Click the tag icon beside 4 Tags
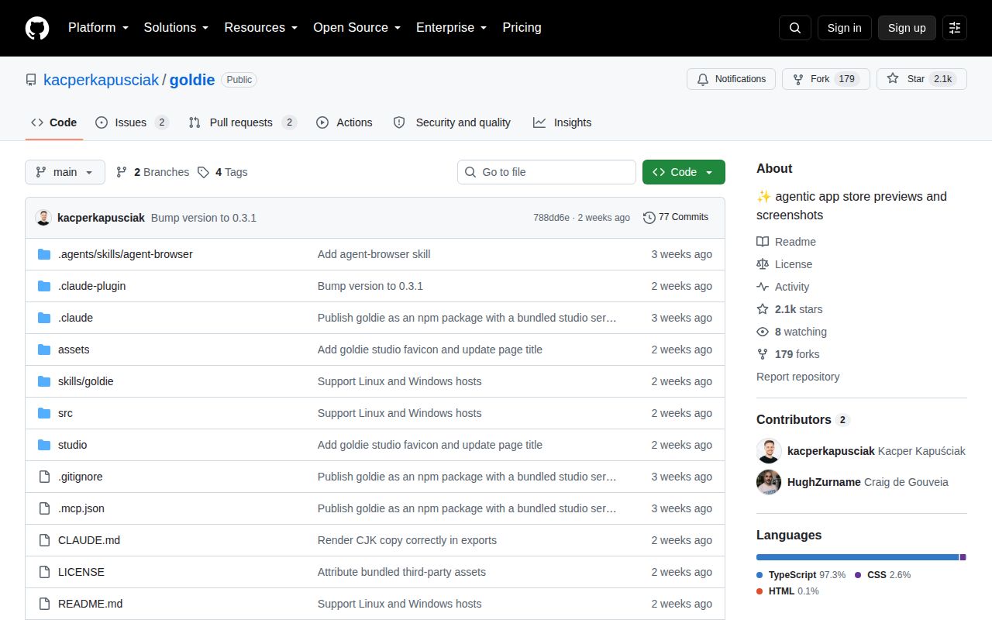 (x=203, y=172)
